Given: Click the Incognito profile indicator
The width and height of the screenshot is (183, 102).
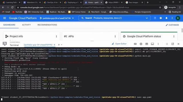Looking at the screenshot, I should click(170, 7).
